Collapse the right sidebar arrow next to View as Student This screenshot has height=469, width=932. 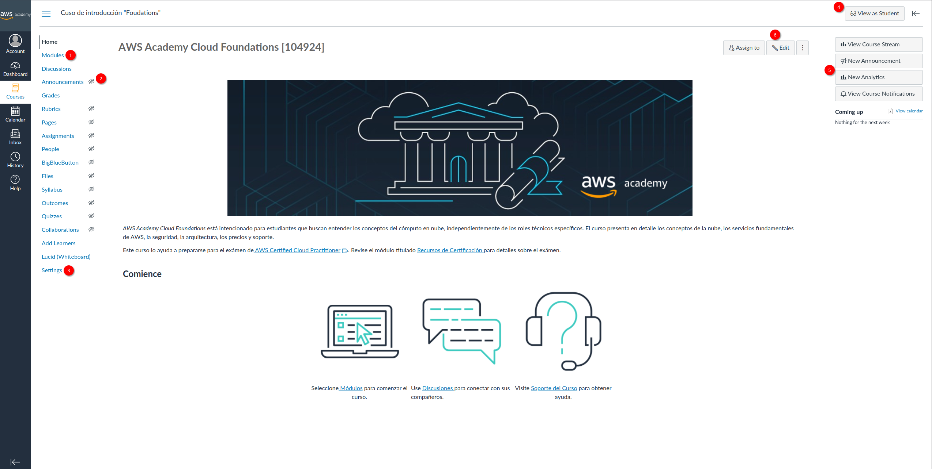[x=916, y=14]
